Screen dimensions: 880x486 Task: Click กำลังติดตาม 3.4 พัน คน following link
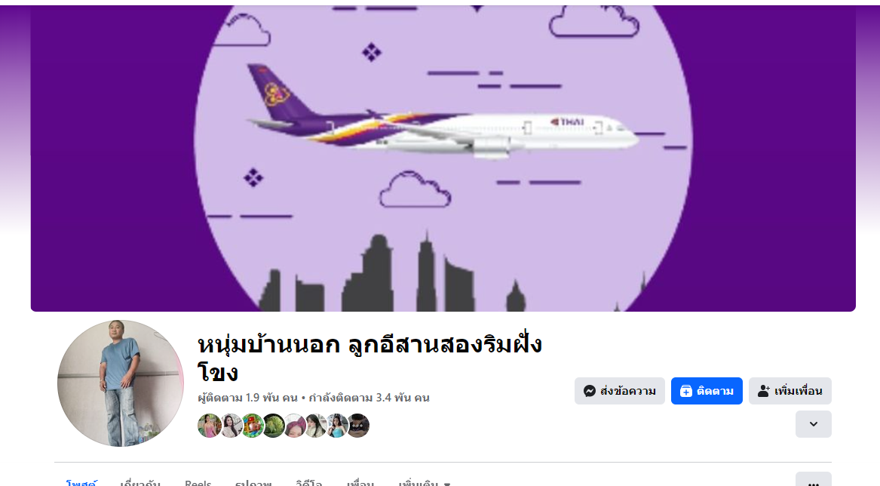click(369, 398)
